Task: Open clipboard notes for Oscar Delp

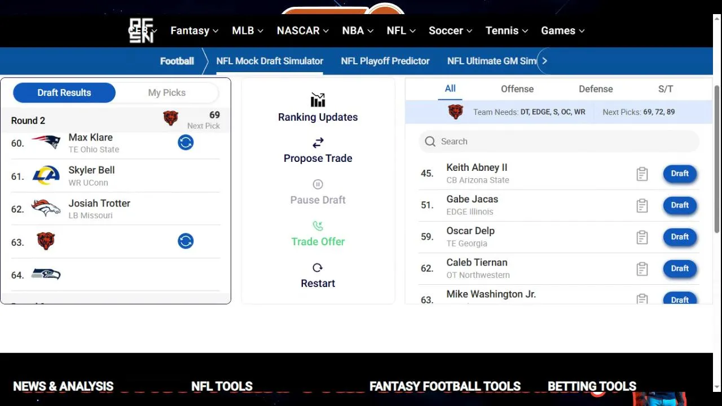Action: pyautogui.click(x=642, y=237)
